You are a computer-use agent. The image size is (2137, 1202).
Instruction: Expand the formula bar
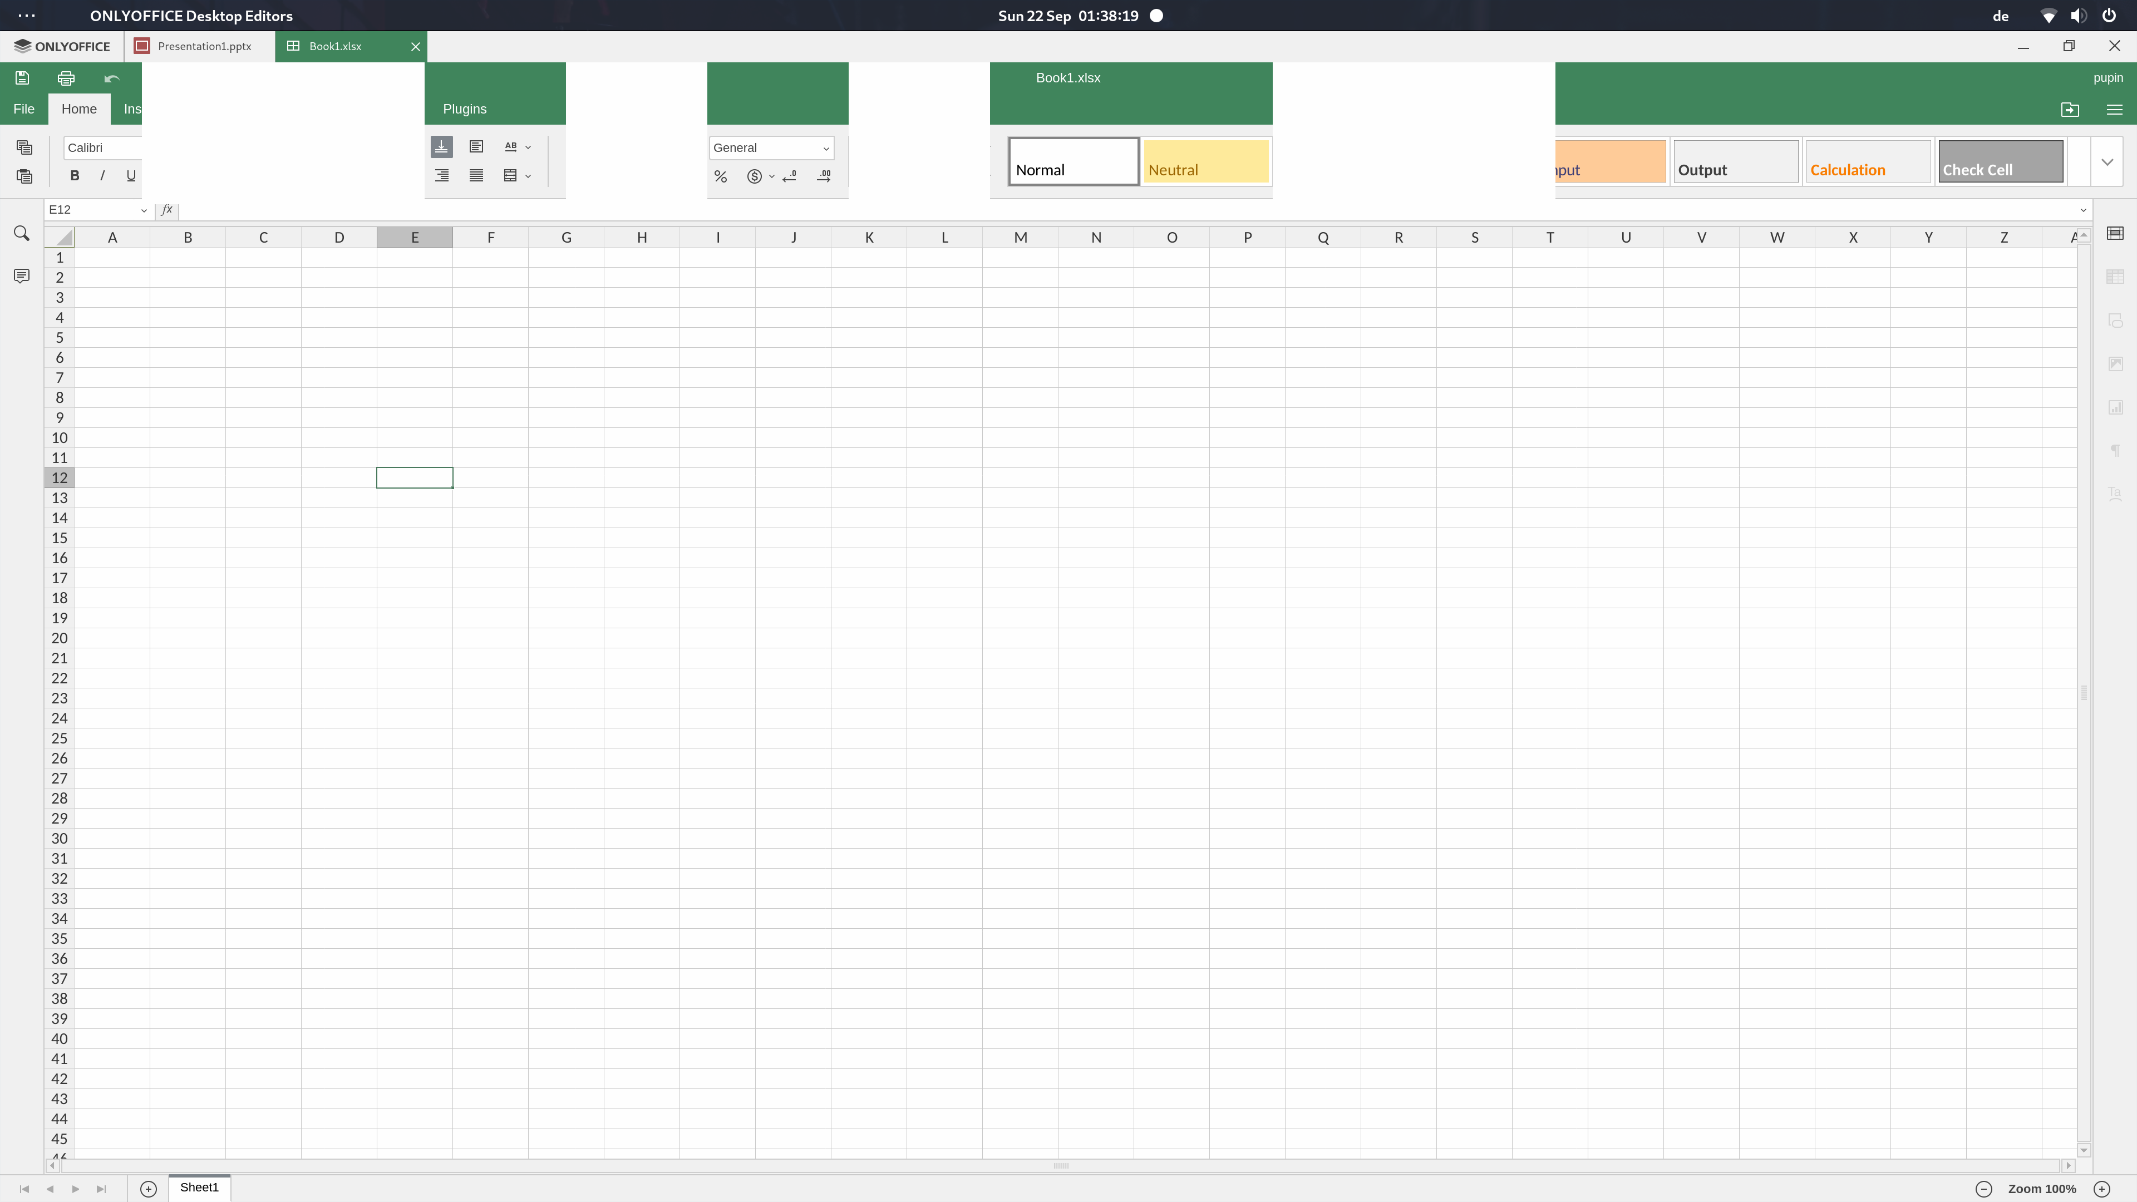2083,210
